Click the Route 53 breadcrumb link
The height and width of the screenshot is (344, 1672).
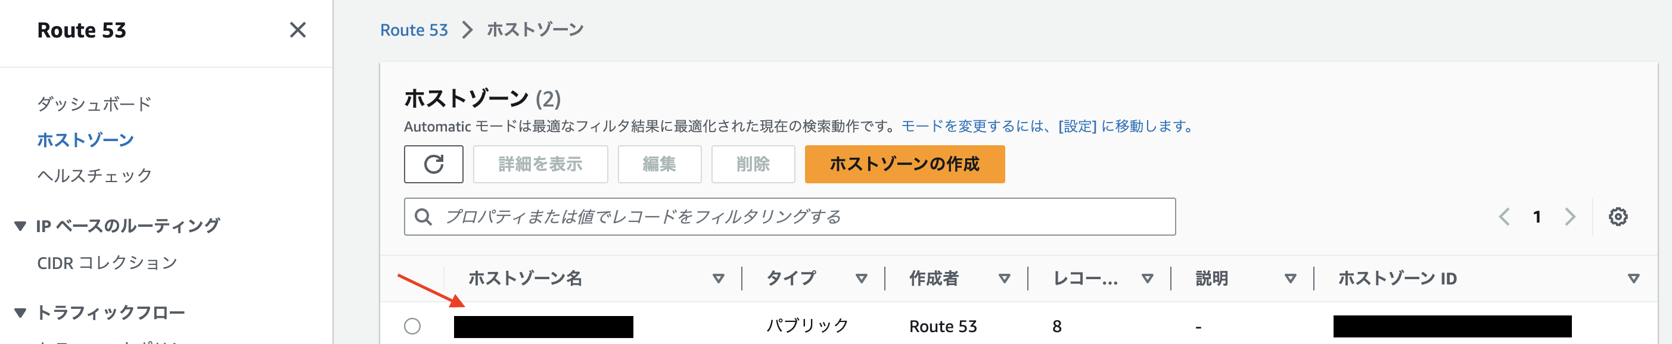[414, 30]
